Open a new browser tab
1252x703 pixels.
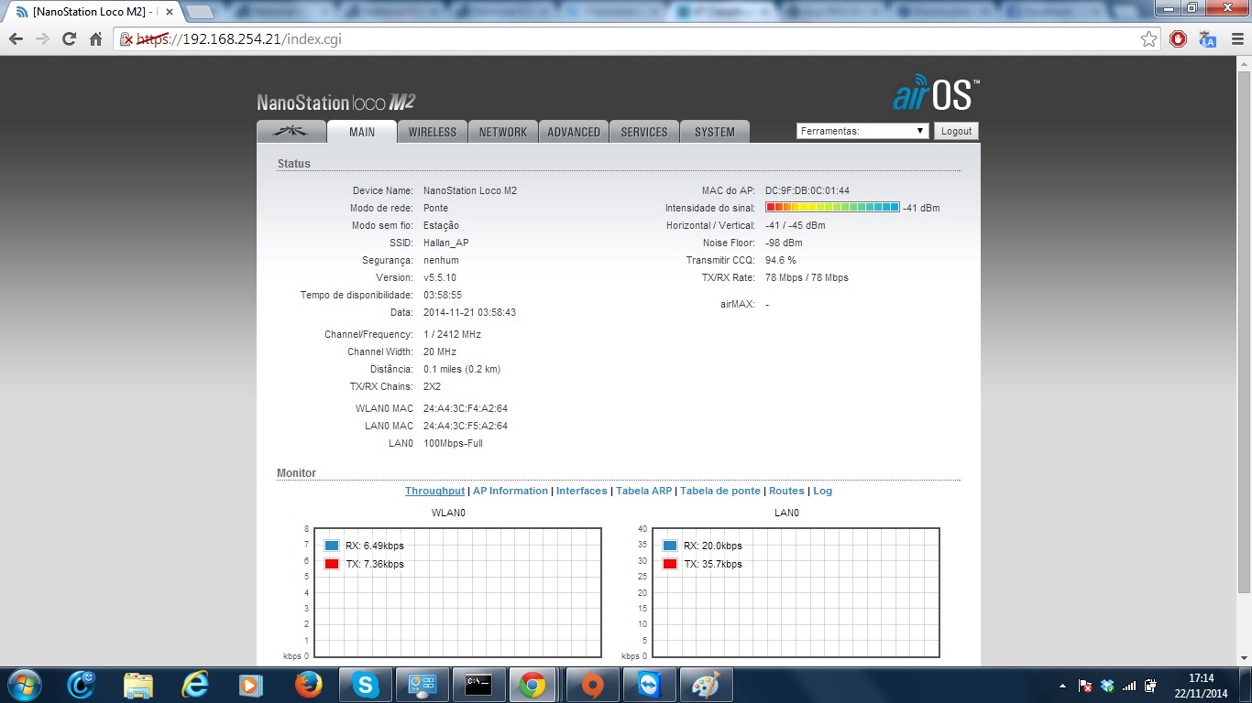(x=200, y=12)
